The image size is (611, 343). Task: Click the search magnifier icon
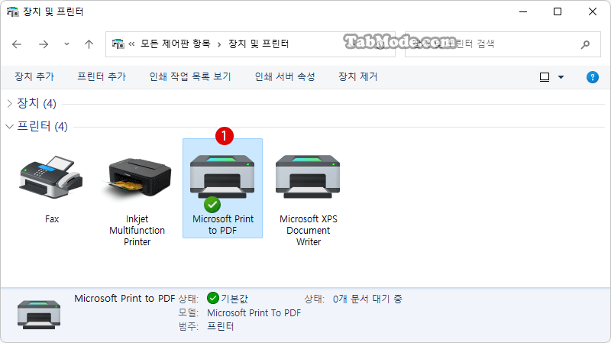click(585, 44)
